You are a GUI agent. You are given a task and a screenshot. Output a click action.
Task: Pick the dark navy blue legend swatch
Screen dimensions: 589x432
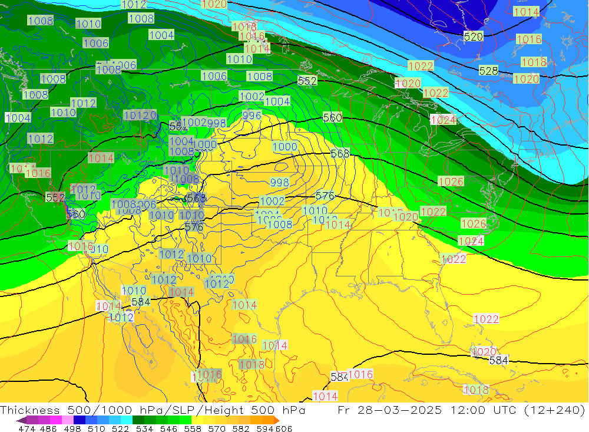click(x=80, y=420)
